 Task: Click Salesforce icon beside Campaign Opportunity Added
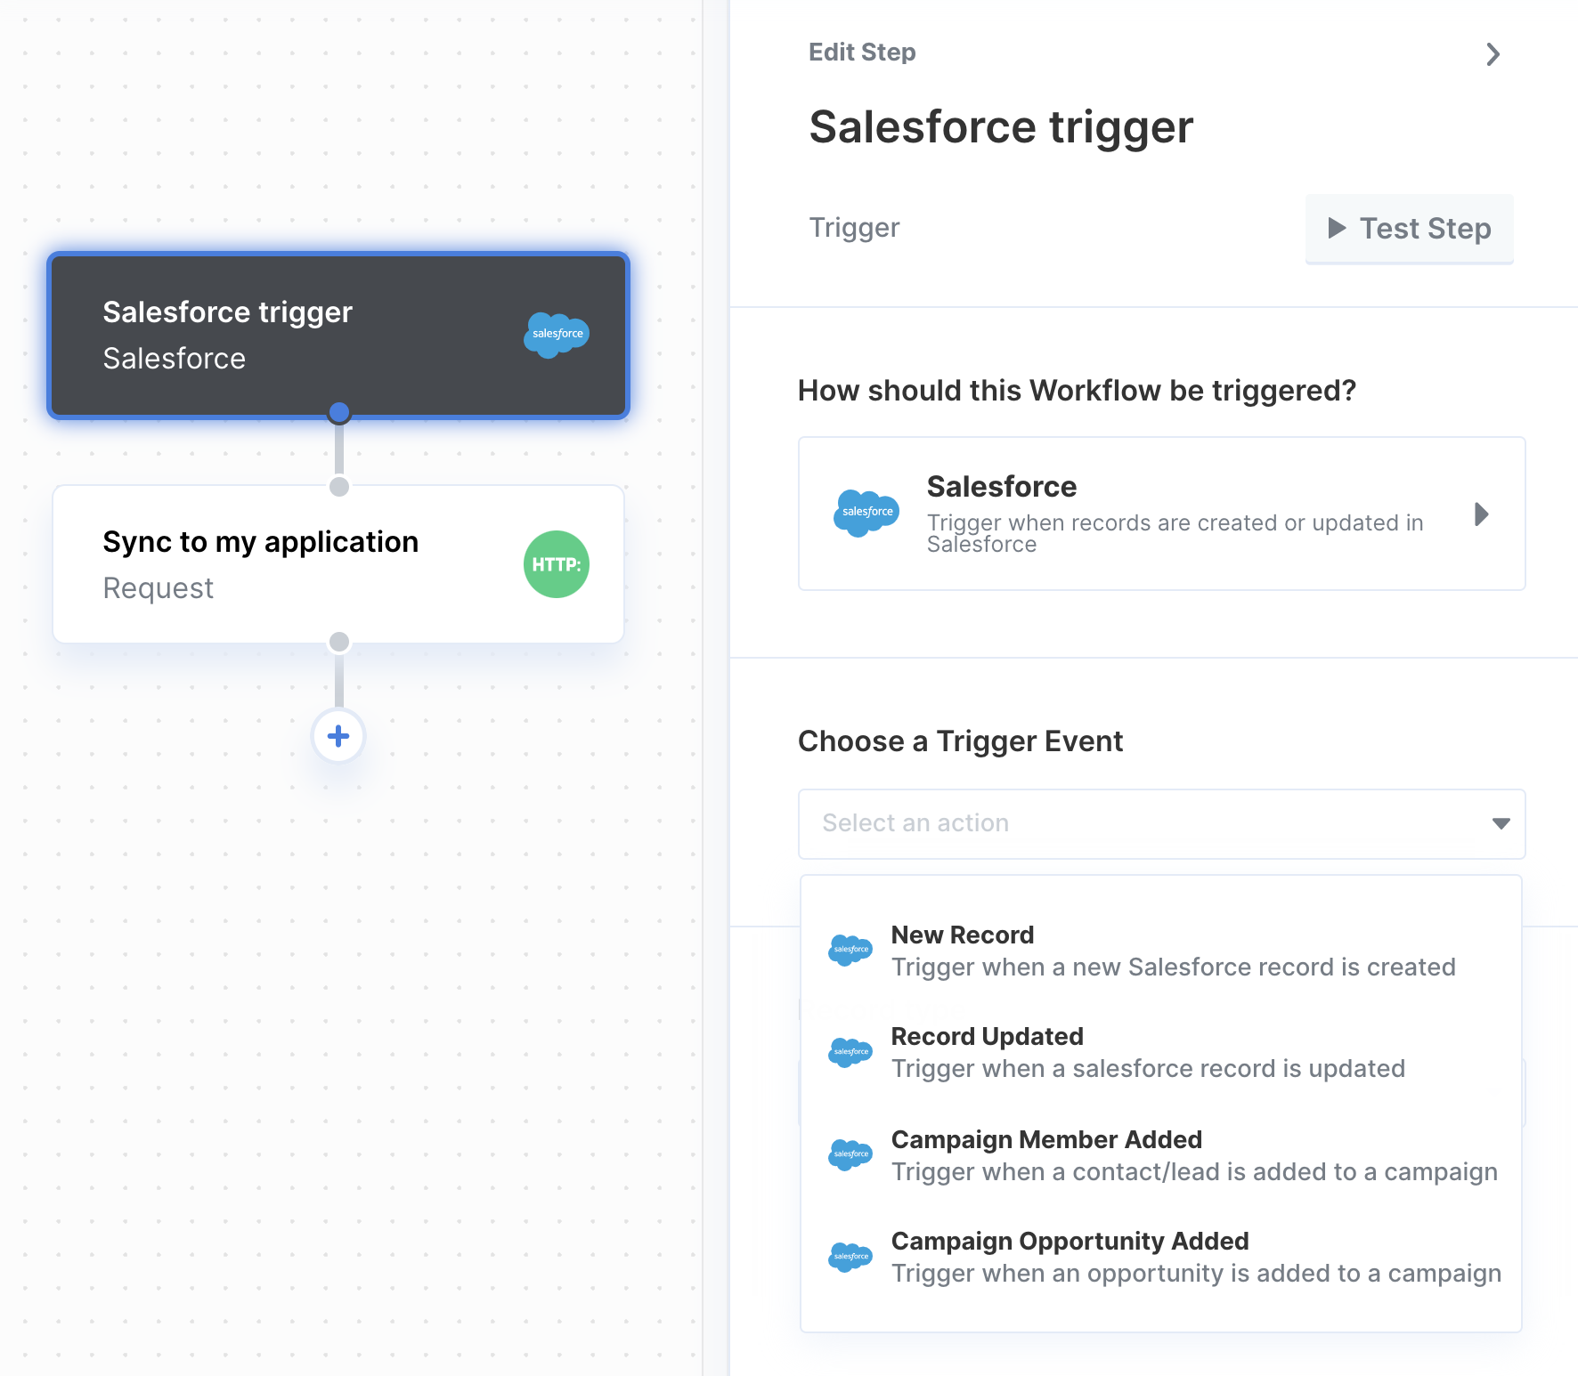pyautogui.click(x=850, y=1257)
